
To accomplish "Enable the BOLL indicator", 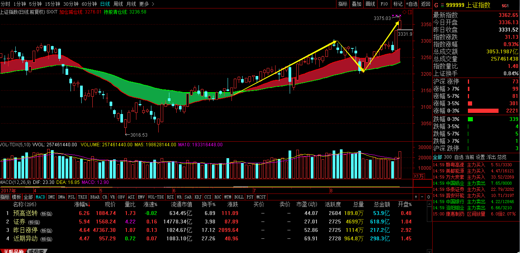I will point(239,197).
